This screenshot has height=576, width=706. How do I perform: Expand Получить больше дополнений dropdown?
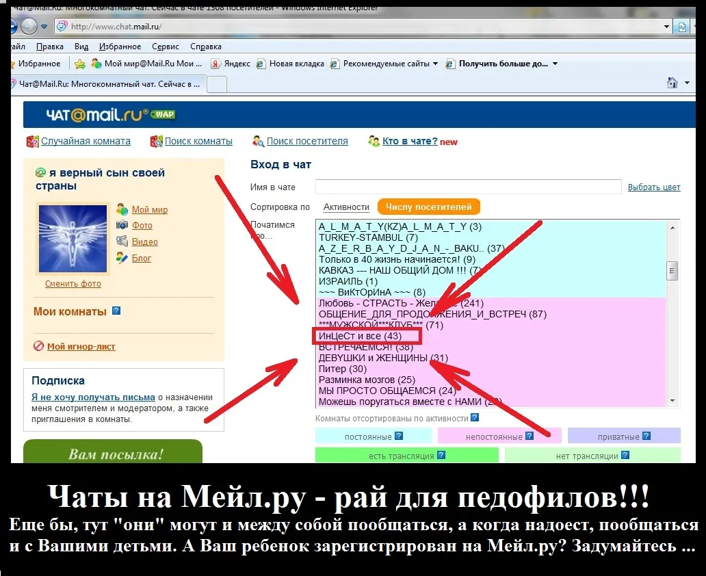coord(555,64)
